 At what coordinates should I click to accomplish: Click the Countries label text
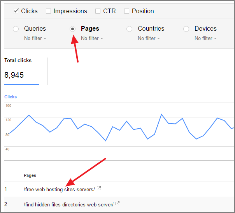[151, 28]
